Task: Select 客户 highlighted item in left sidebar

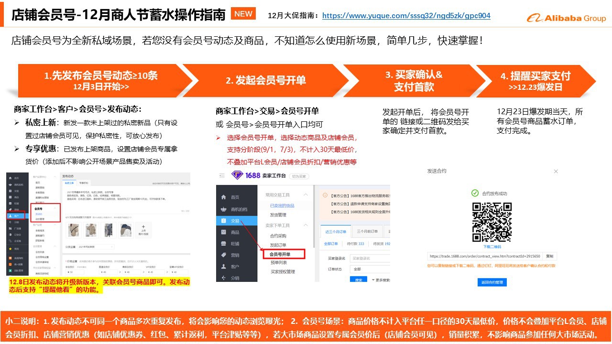Action: click(17, 216)
